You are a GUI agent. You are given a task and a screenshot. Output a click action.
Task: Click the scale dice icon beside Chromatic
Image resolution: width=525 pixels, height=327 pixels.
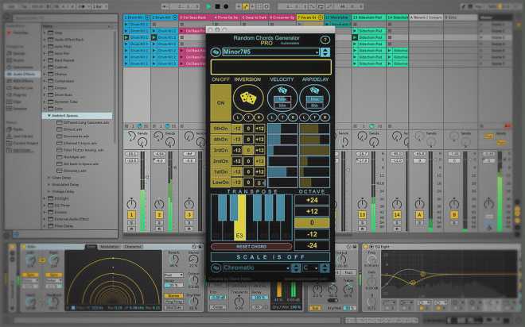pyautogui.click(x=216, y=267)
